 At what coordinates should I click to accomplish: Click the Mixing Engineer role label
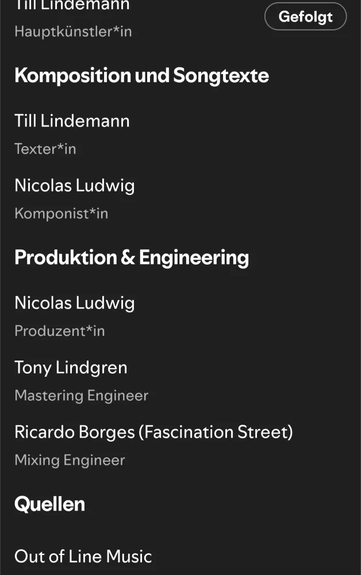[x=70, y=460]
